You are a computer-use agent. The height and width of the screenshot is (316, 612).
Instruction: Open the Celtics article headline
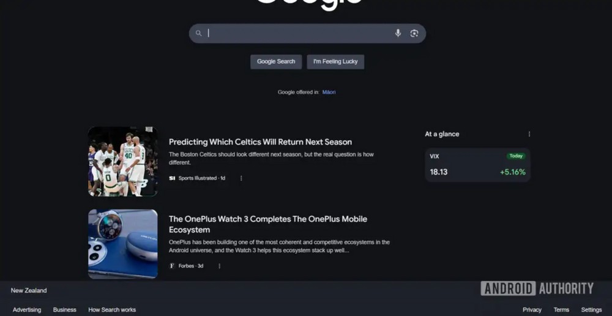pos(260,142)
